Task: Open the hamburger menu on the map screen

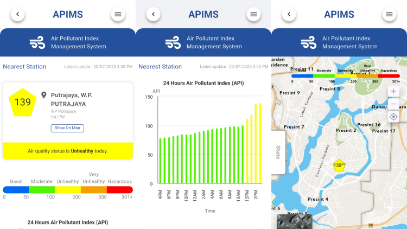Action: point(389,15)
